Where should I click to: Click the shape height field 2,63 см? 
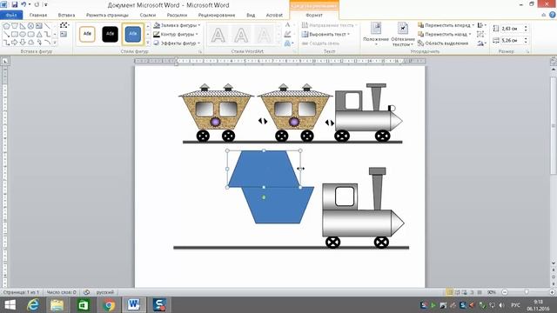(x=512, y=29)
